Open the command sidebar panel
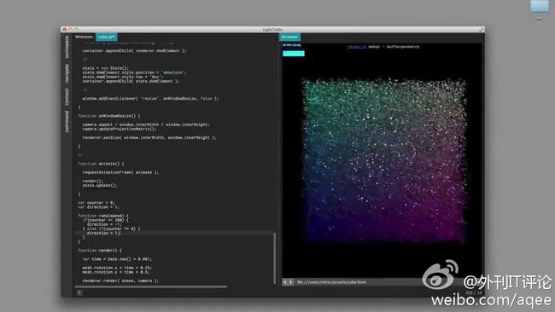Viewport: 555px width, 312px height. click(x=67, y=122)
